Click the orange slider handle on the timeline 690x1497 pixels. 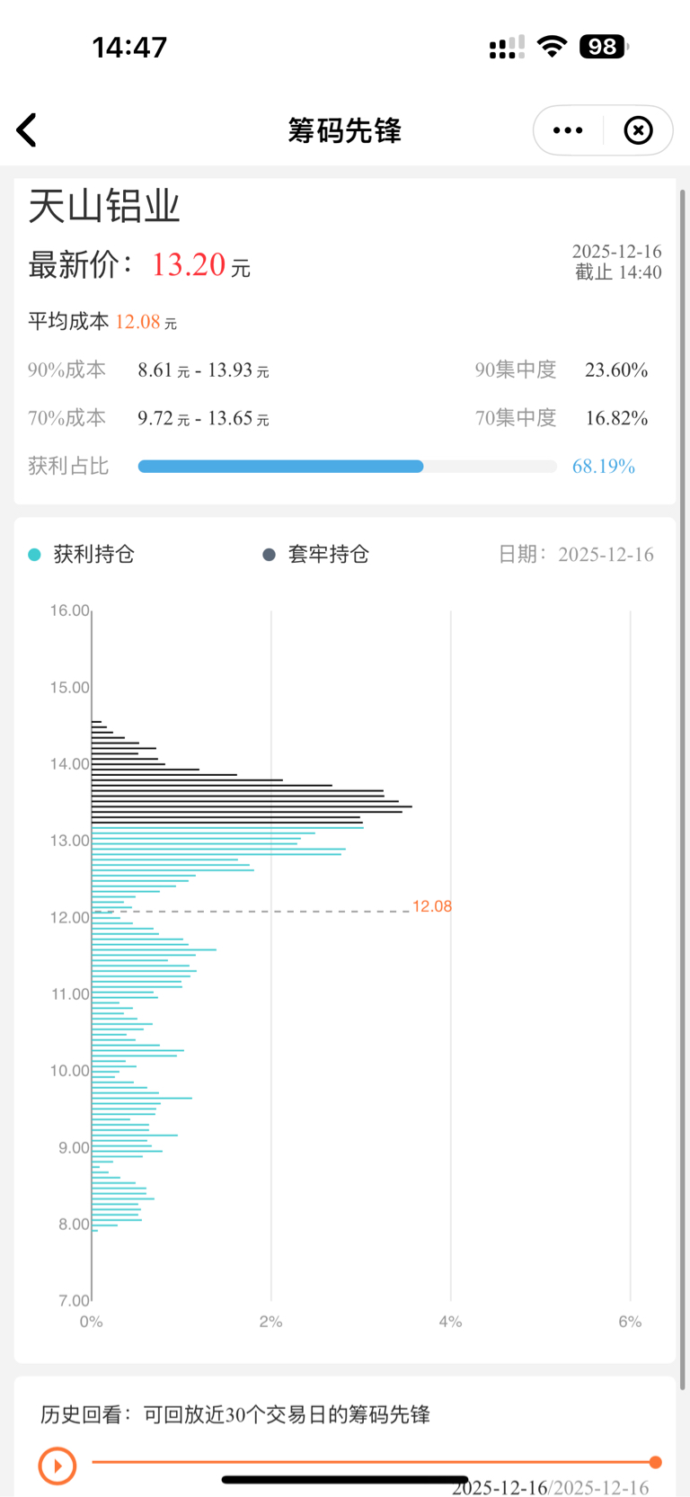point(656,1462)
